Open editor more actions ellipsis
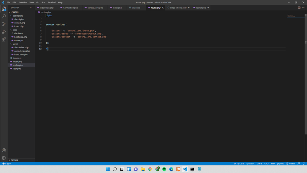307x173 pixels. 303,8
